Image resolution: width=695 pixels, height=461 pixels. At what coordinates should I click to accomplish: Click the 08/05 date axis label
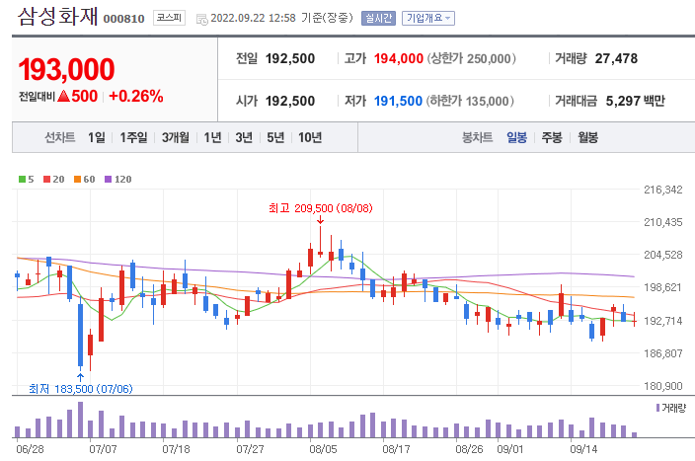(323, 449)
